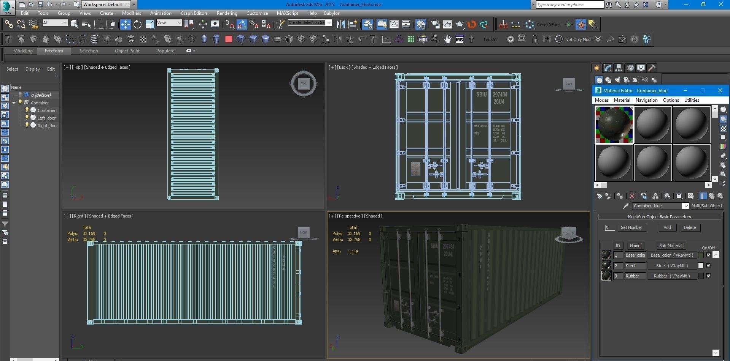Toggle the 3D Snaps button
730x361 pixels.
(229, 24)
